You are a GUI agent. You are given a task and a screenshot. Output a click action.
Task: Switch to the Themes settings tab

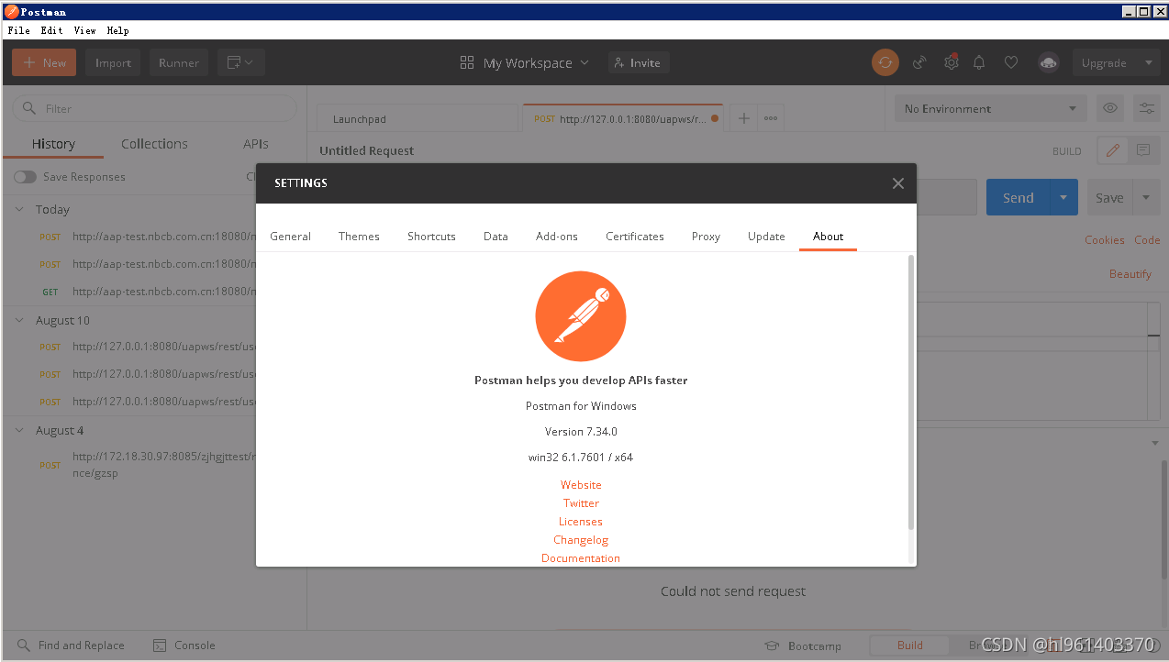359,236
